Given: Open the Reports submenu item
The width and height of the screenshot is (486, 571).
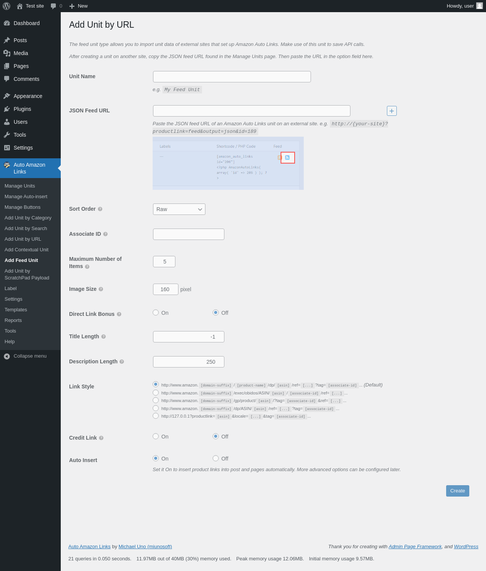Looking at the screenshot, I should 30,320.
